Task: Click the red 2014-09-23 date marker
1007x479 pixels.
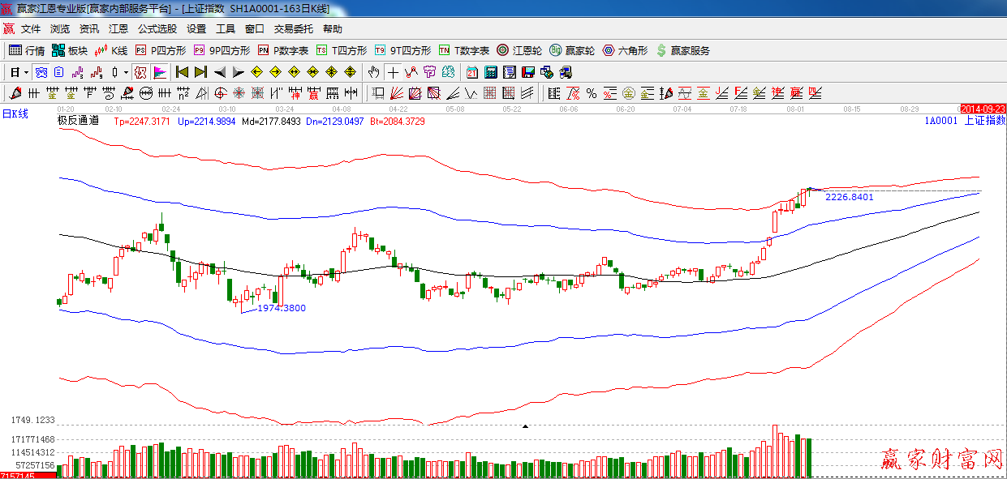Action: pos(982,109)
